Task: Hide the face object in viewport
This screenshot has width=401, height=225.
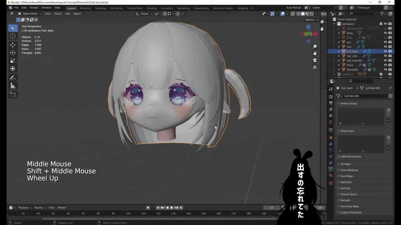Action: pyautogui.click(x=385, y=47)
